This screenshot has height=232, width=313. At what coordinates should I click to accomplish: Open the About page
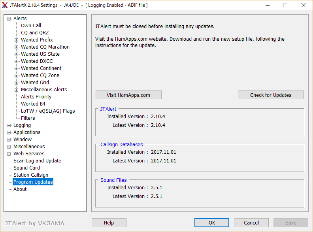(20, 189)
